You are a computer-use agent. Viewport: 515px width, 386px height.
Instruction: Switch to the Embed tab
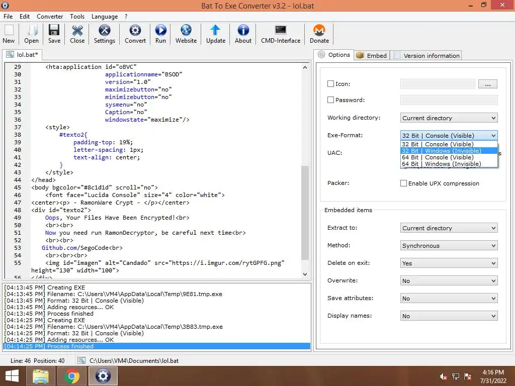click(x=372, y=55)
